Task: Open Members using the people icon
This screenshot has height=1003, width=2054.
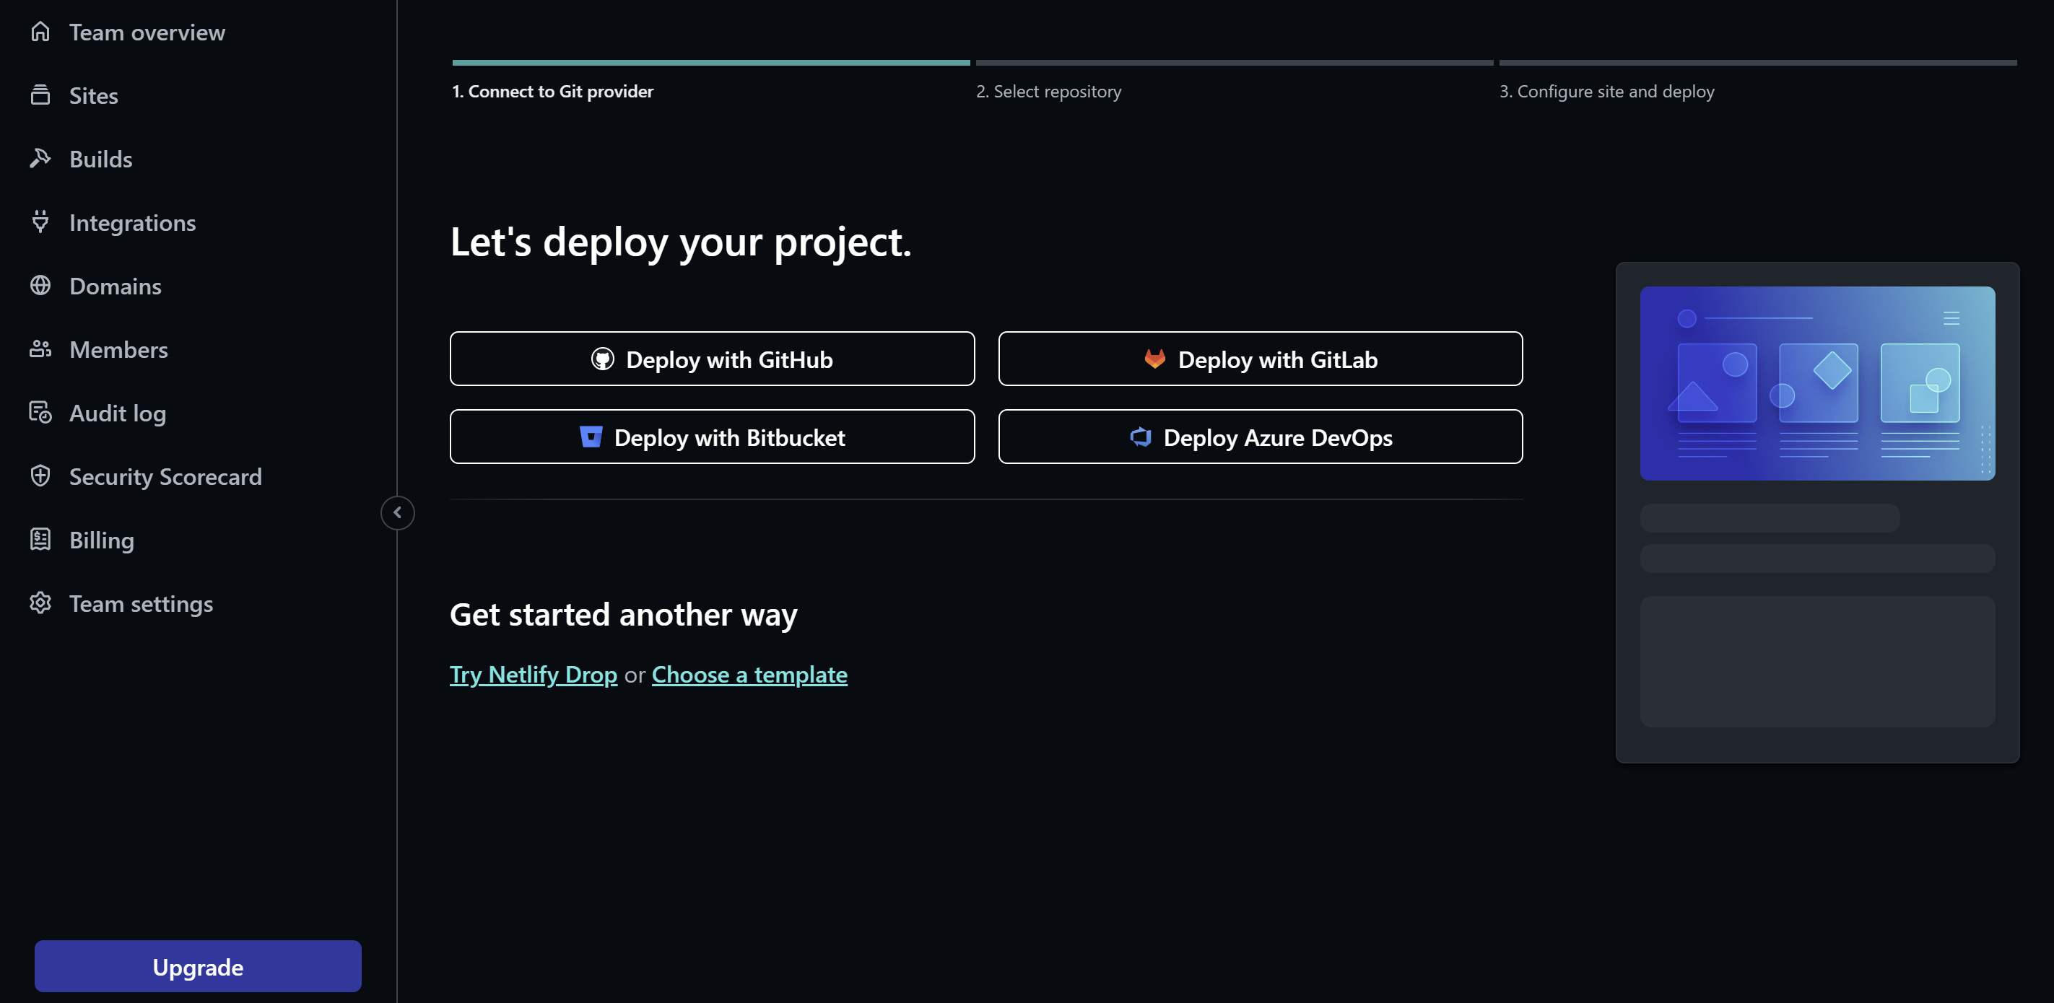Action: pyautogui.click(x=40, y=349)
